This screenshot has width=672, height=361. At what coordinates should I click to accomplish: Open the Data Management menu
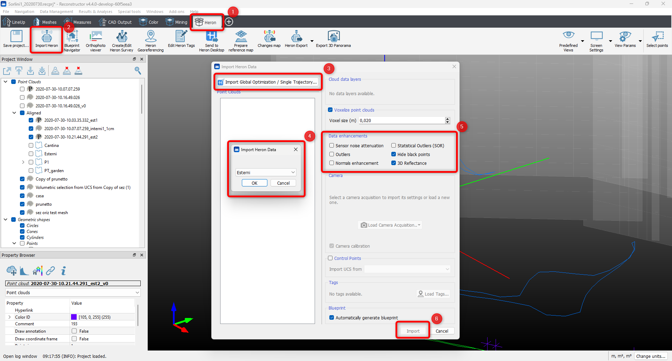tap(56, 12)
